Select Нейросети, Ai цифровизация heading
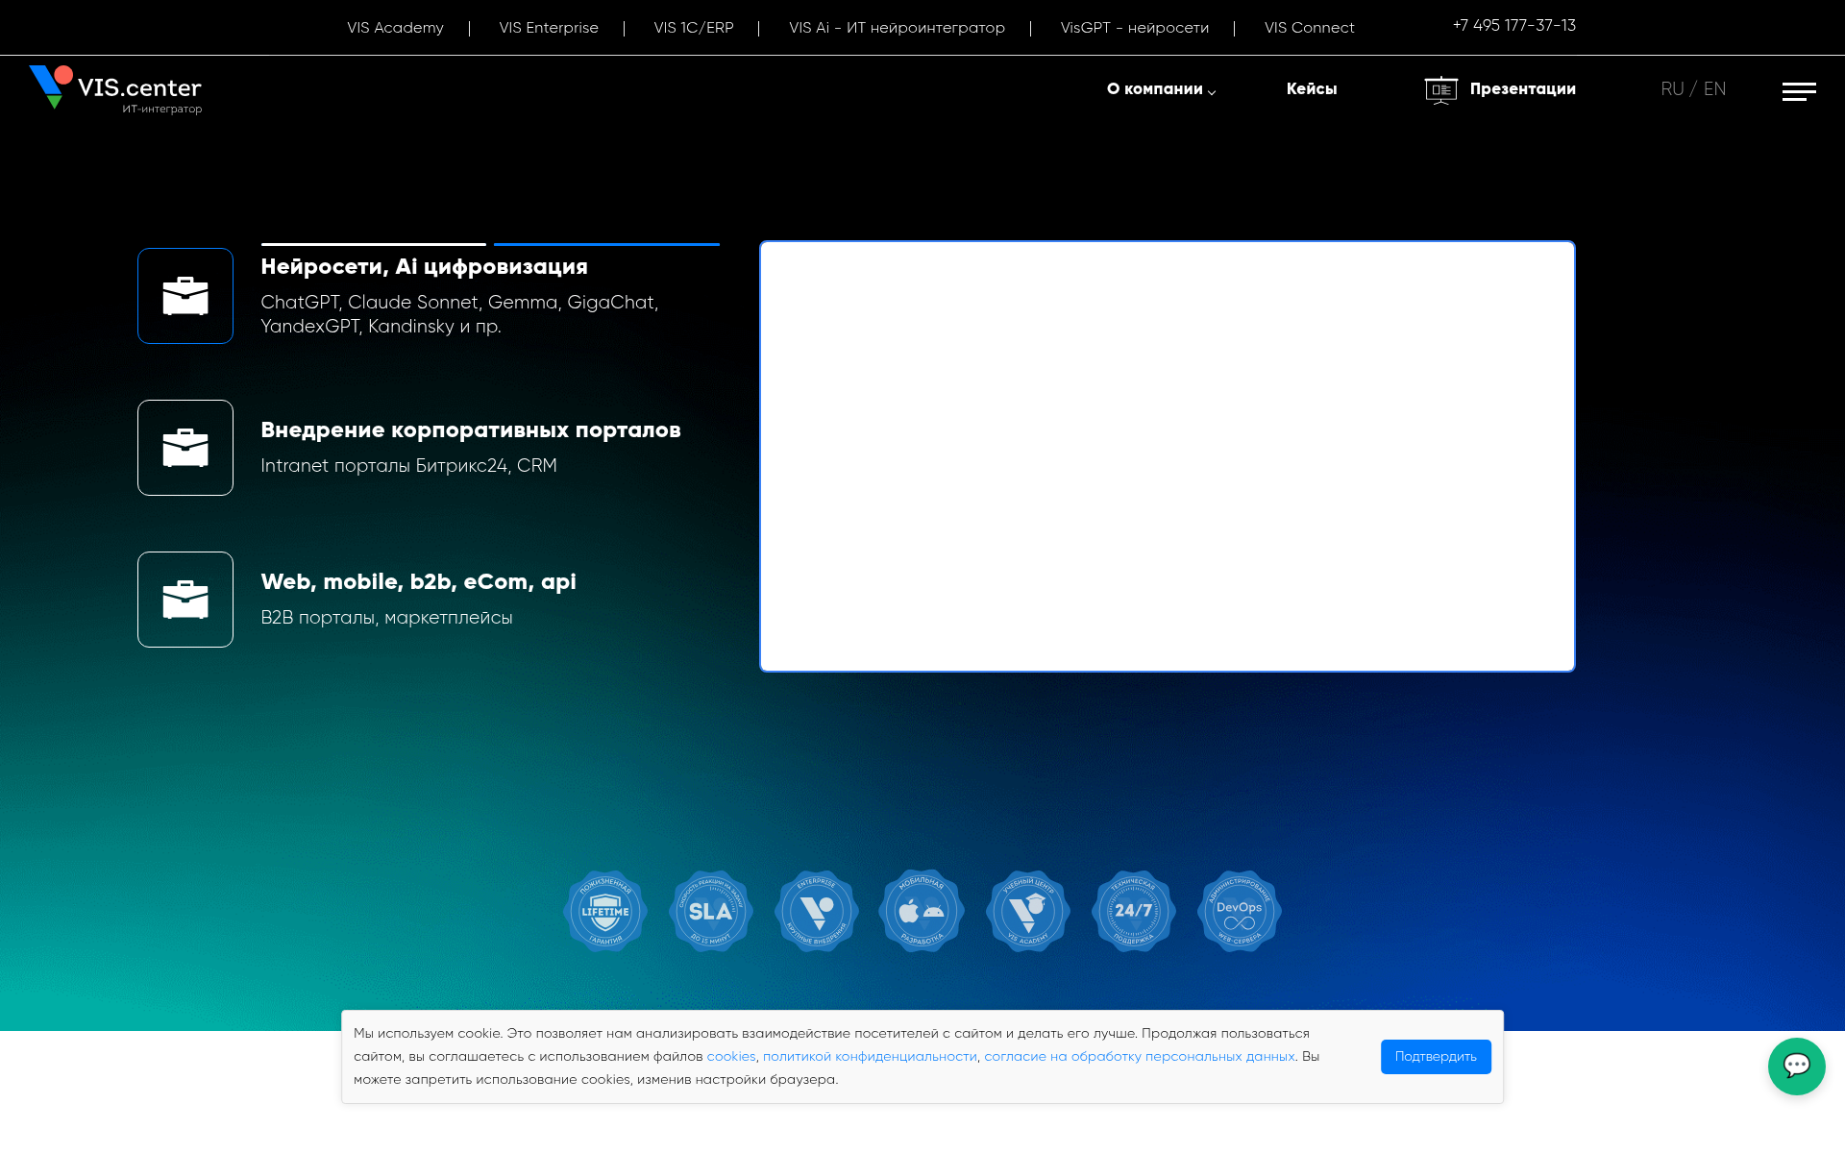 pyautogui.click(x=424, y=267)
